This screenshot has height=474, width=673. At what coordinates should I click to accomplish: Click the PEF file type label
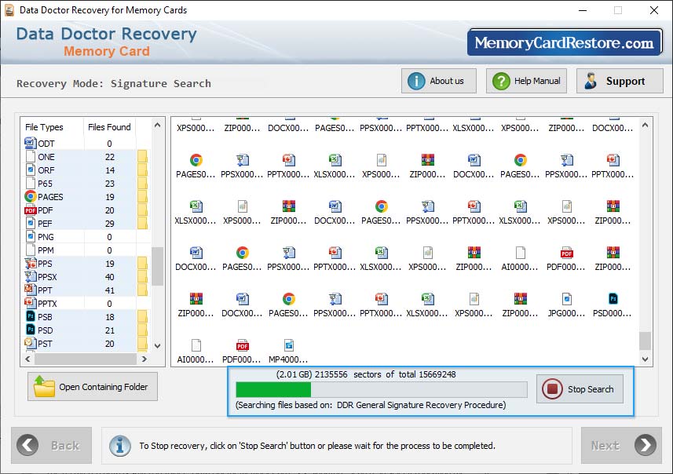(45, 224)
